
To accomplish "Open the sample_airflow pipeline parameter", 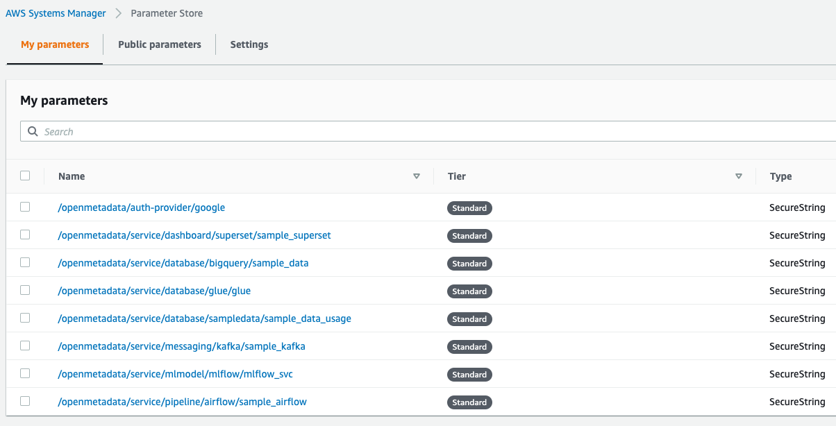I will pyautogui.click(x=182, y=402).
